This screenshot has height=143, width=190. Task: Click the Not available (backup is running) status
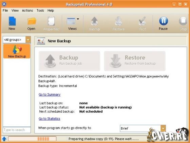(106, 107)
